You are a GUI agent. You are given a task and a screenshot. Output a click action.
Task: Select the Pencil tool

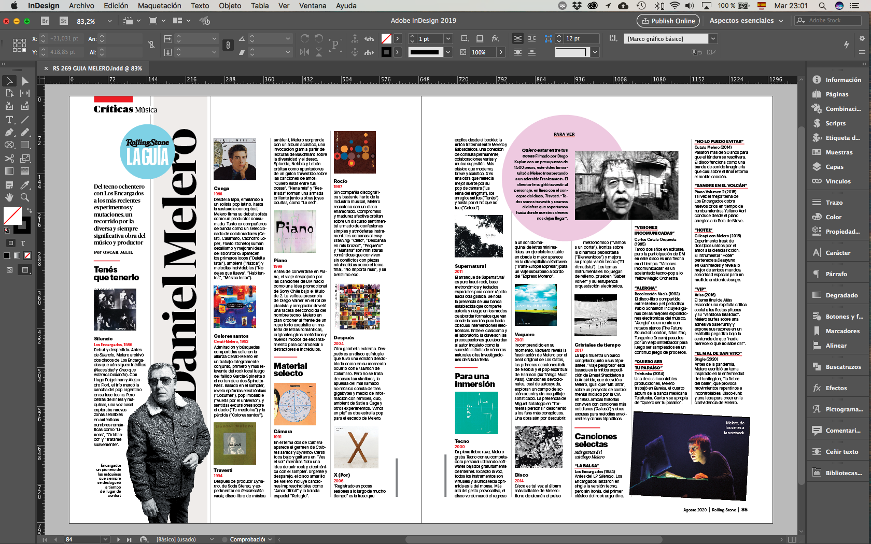pyautogui.click(x=25, y=132)
